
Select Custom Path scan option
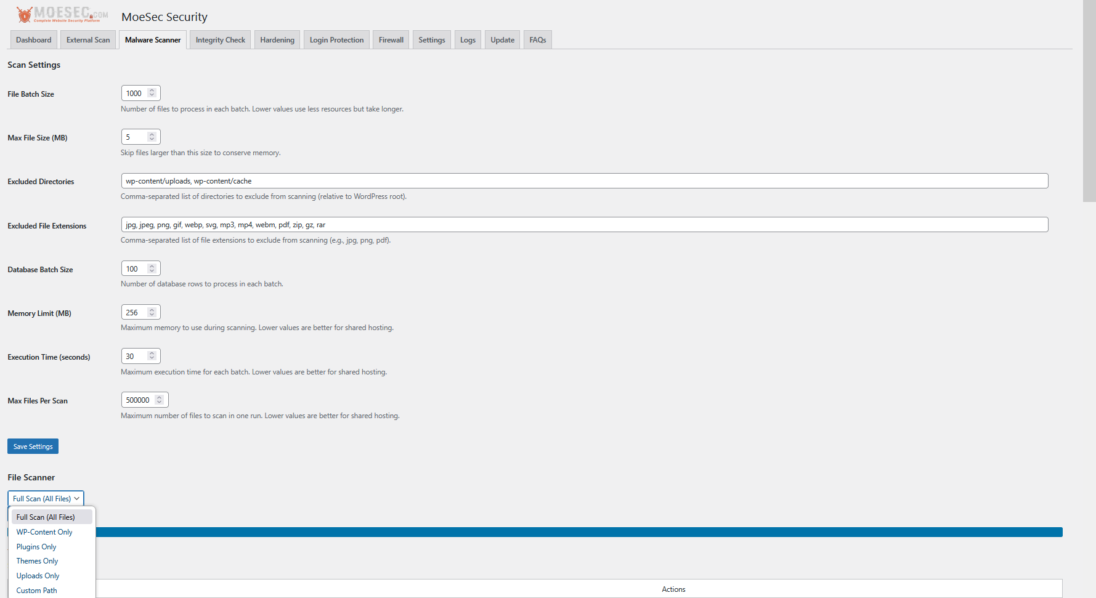coord(37,591)
